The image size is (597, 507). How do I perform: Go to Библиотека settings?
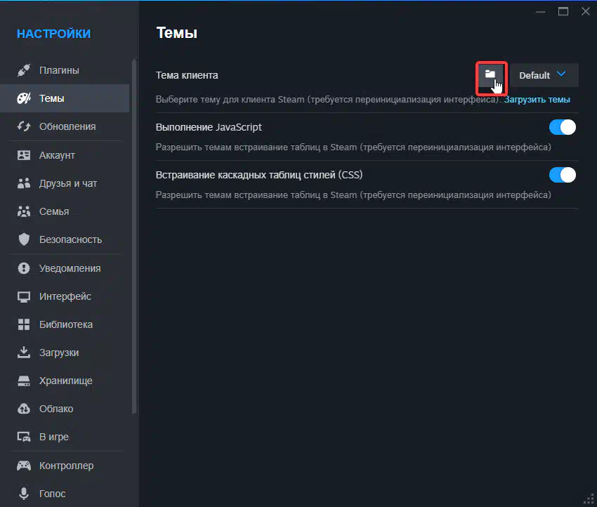(65, 324)
